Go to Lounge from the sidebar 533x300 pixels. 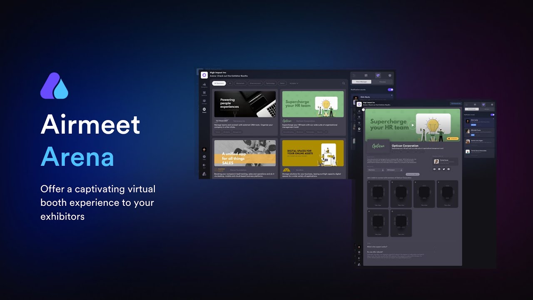coord(204,101)
